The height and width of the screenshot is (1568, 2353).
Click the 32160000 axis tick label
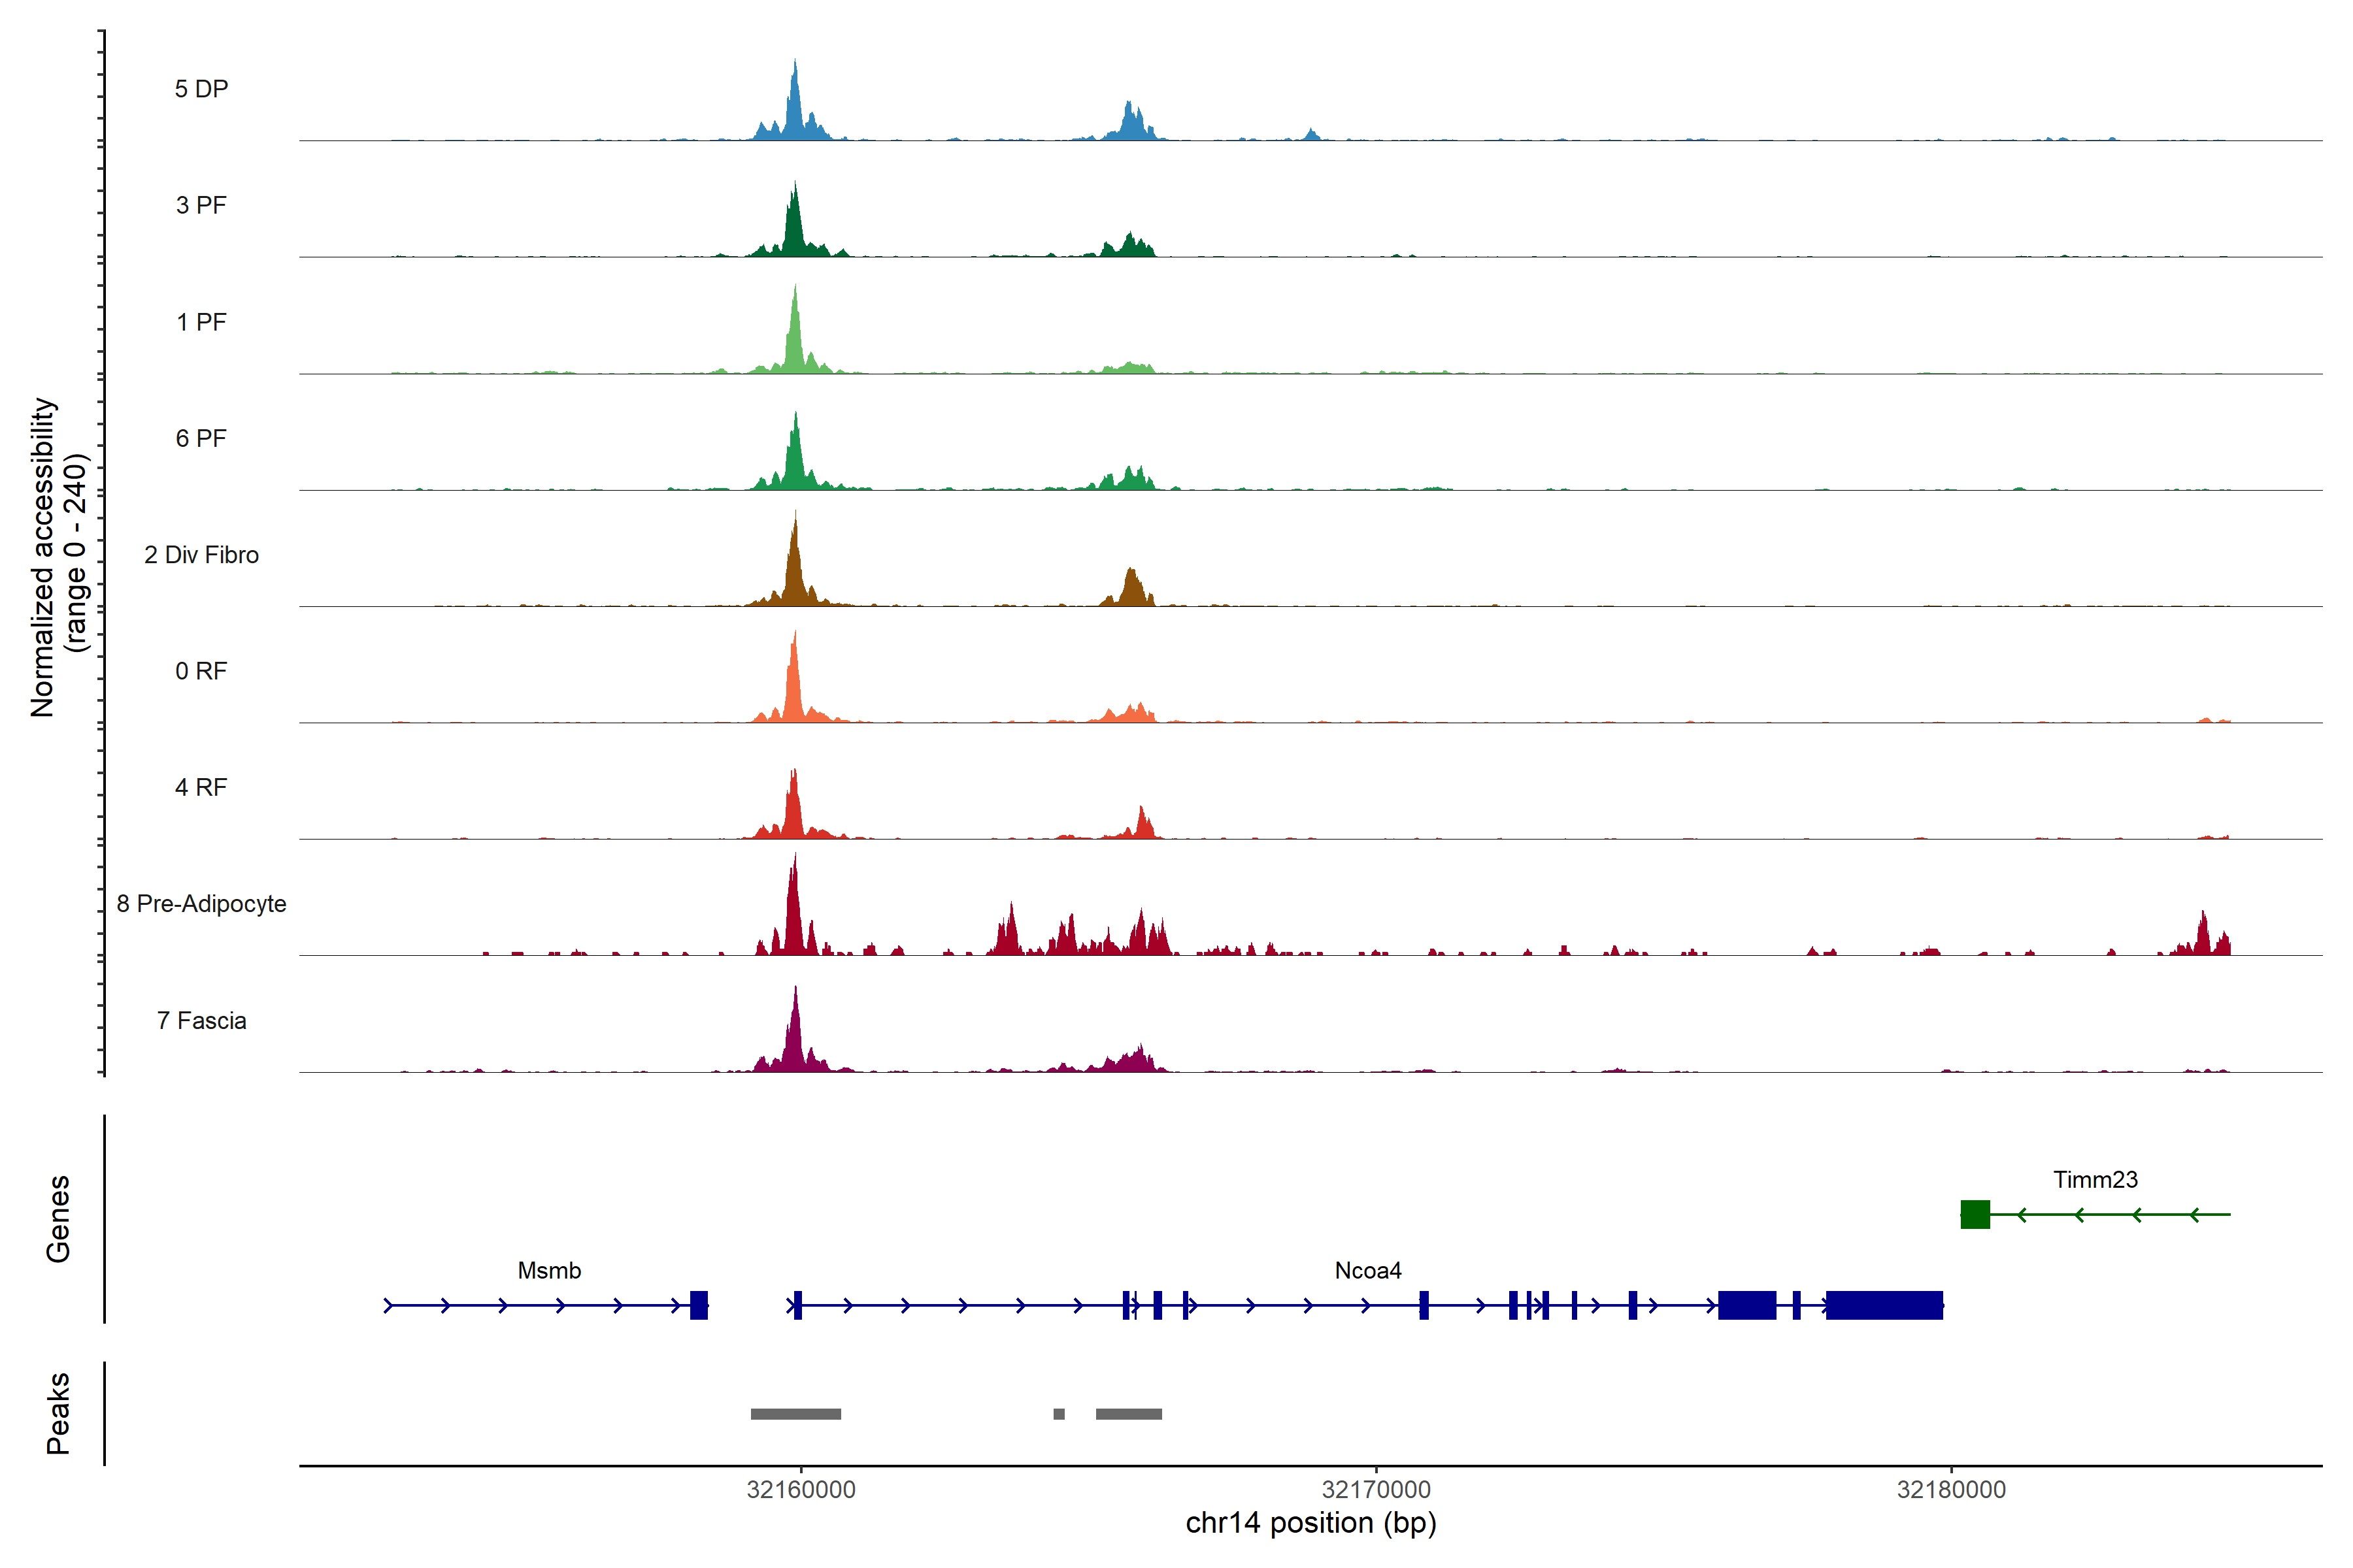click(800, 1490)
